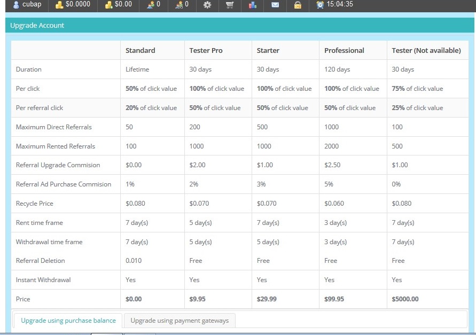The image size is (476, 335).
Task: Click the Instant Withdrawal row label
Action: [x=43, y=280]
